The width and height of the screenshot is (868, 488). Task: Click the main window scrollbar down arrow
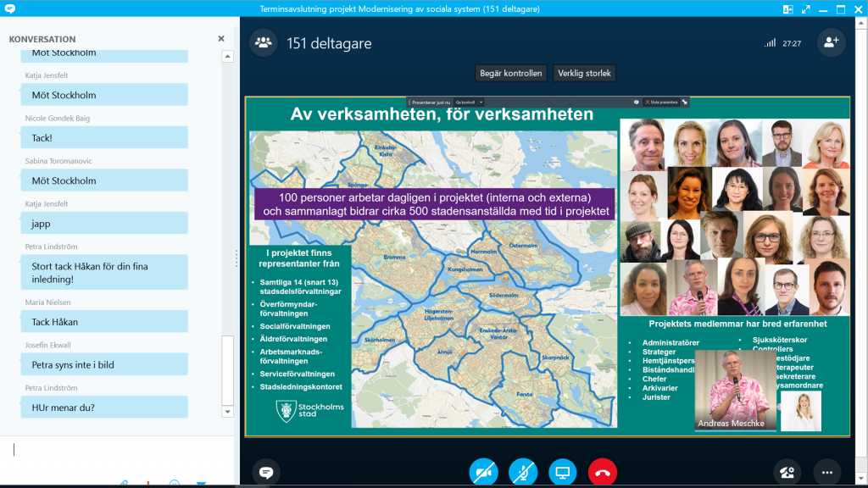point(861,478)
